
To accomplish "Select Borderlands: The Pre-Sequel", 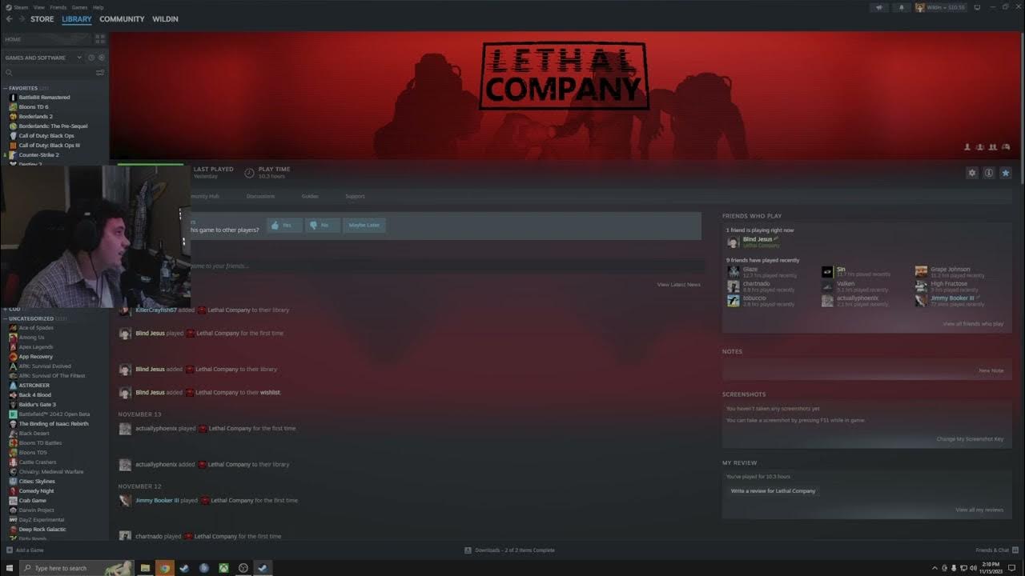I will click(x=53, y=126).
